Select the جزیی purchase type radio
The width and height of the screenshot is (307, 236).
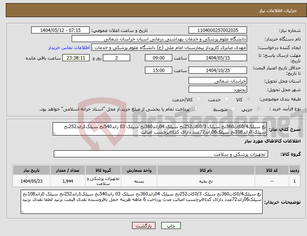(x=258, y=108)
